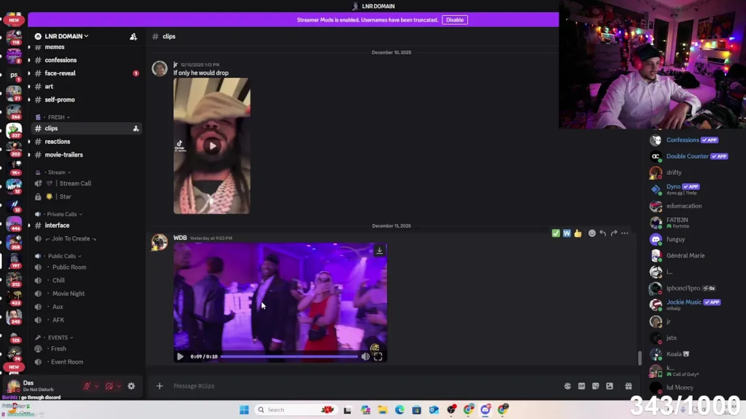746x419 pixels.
Task: Add a thumbs-up reaction to WDB's message
Action: pyautogui.click(x=578, y=233)
